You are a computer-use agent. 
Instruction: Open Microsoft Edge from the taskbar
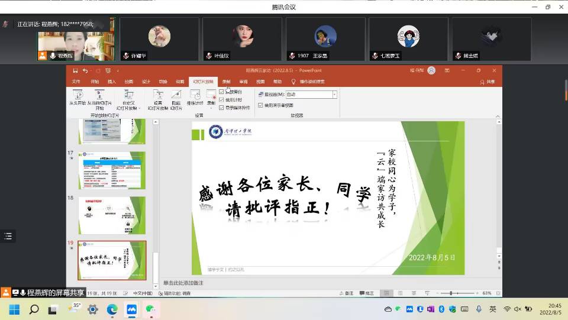click(x=112, y=309)
